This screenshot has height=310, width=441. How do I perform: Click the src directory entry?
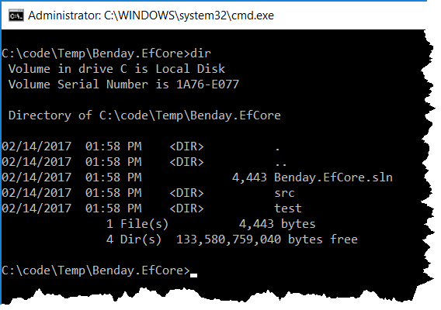(284, 193)
